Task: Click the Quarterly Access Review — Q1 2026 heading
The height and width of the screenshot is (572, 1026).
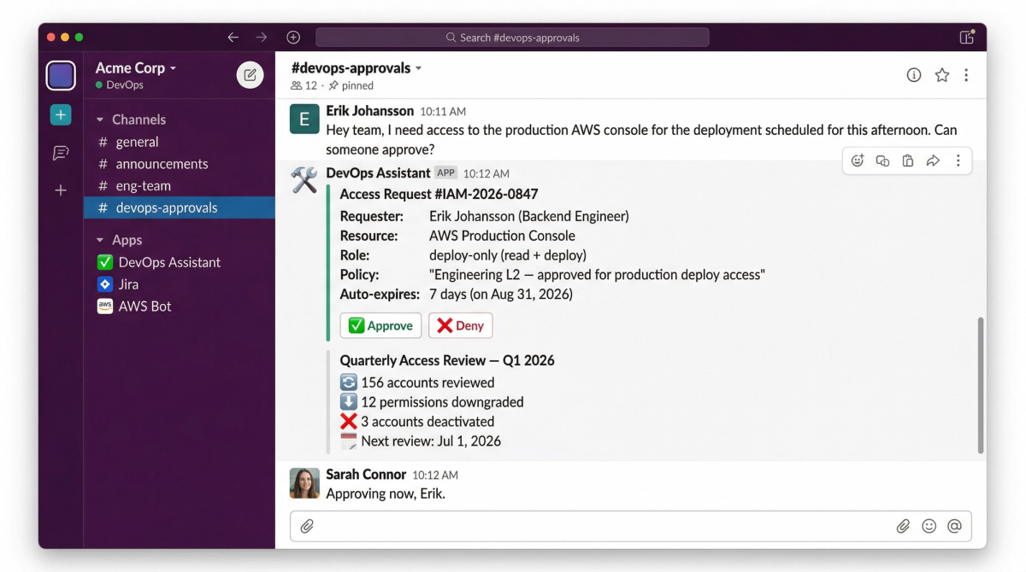Action: [447, 360]
